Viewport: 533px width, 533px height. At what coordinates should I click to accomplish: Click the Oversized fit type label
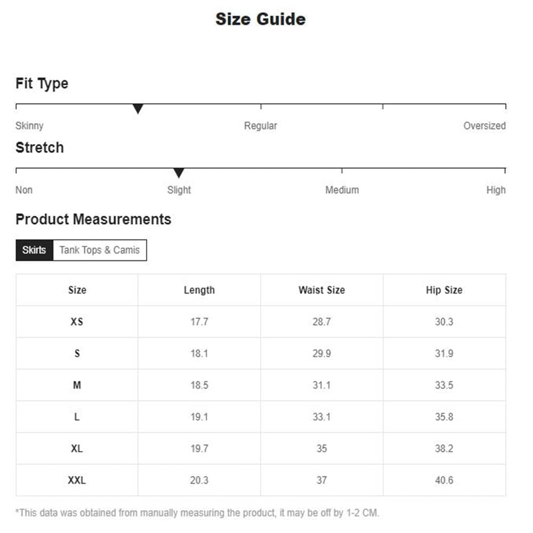click(x=484, y=126)
